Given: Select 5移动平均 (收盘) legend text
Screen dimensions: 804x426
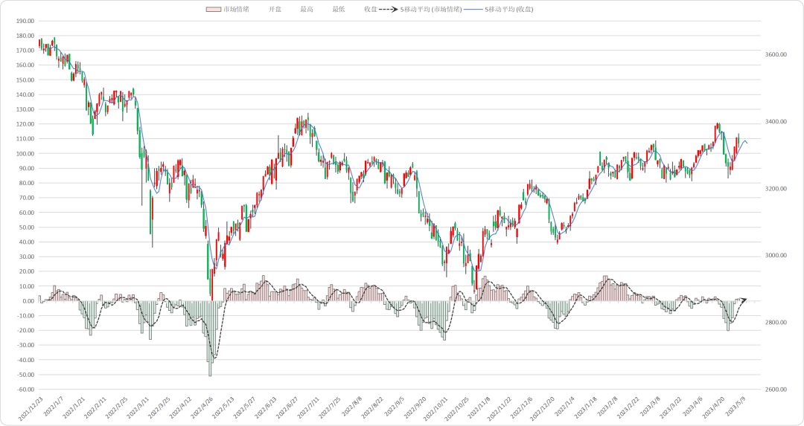Looking at the screenshot, I should (x=508, y=9).
